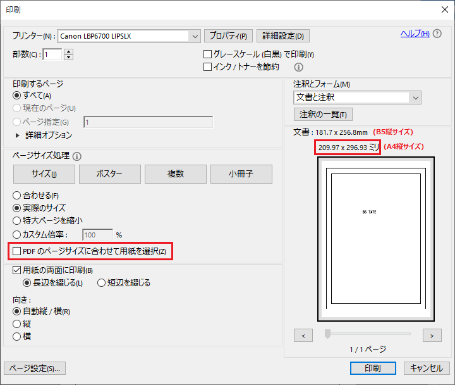The width and height of the screenshot is (455, 385).
Task: Go to next preview page arrow
Action: [x=432, y=336]
